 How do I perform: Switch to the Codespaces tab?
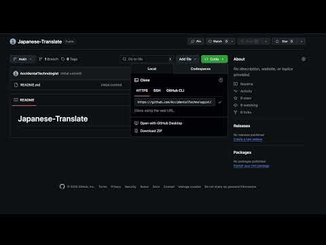(200, 69)
